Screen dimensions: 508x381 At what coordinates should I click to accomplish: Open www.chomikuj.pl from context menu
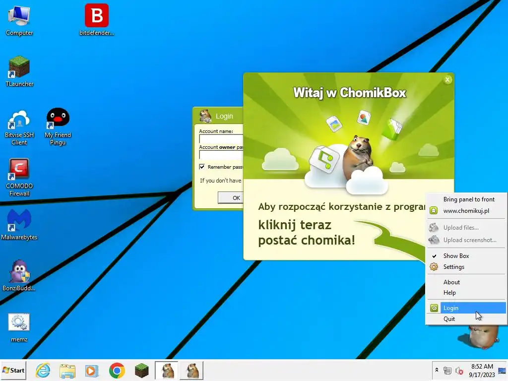466,210
